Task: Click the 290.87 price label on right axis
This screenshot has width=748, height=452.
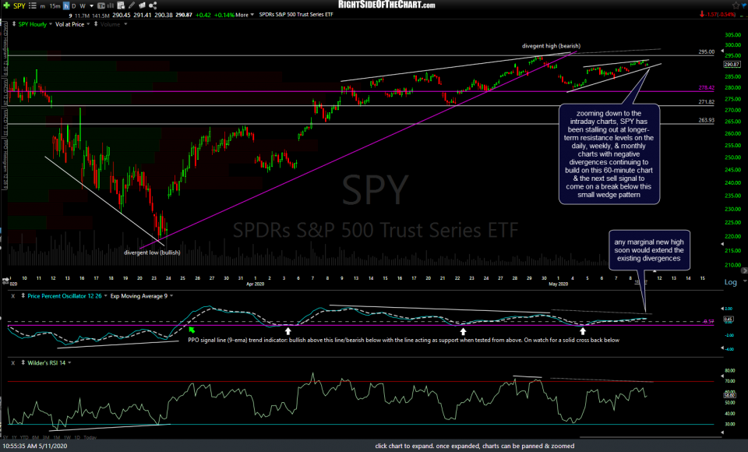Action: click(731, 65)
